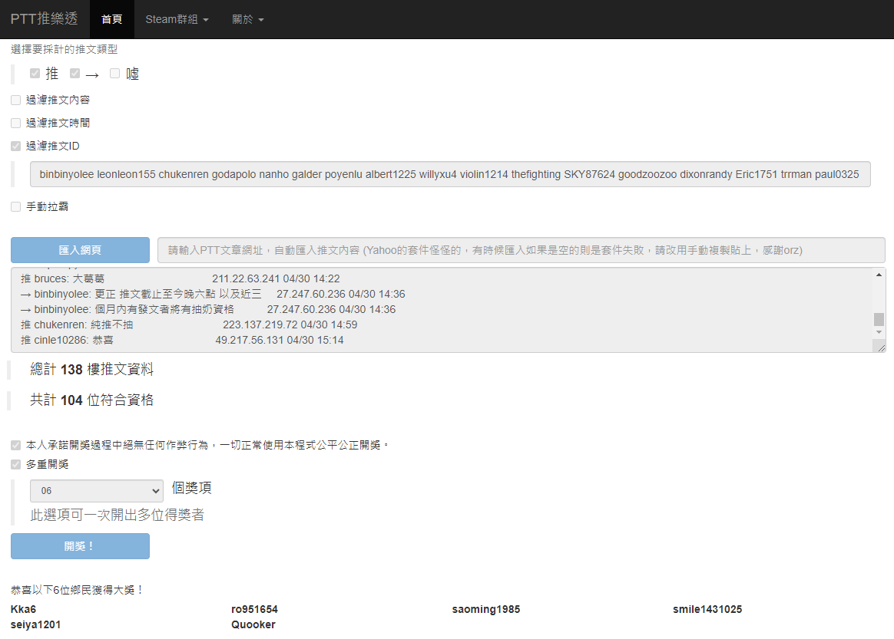Click the cinle10286: 恭喜 comment line
The height and width of the screenshot is (639, 894).
pyautogui.click(x=182, y=340)
